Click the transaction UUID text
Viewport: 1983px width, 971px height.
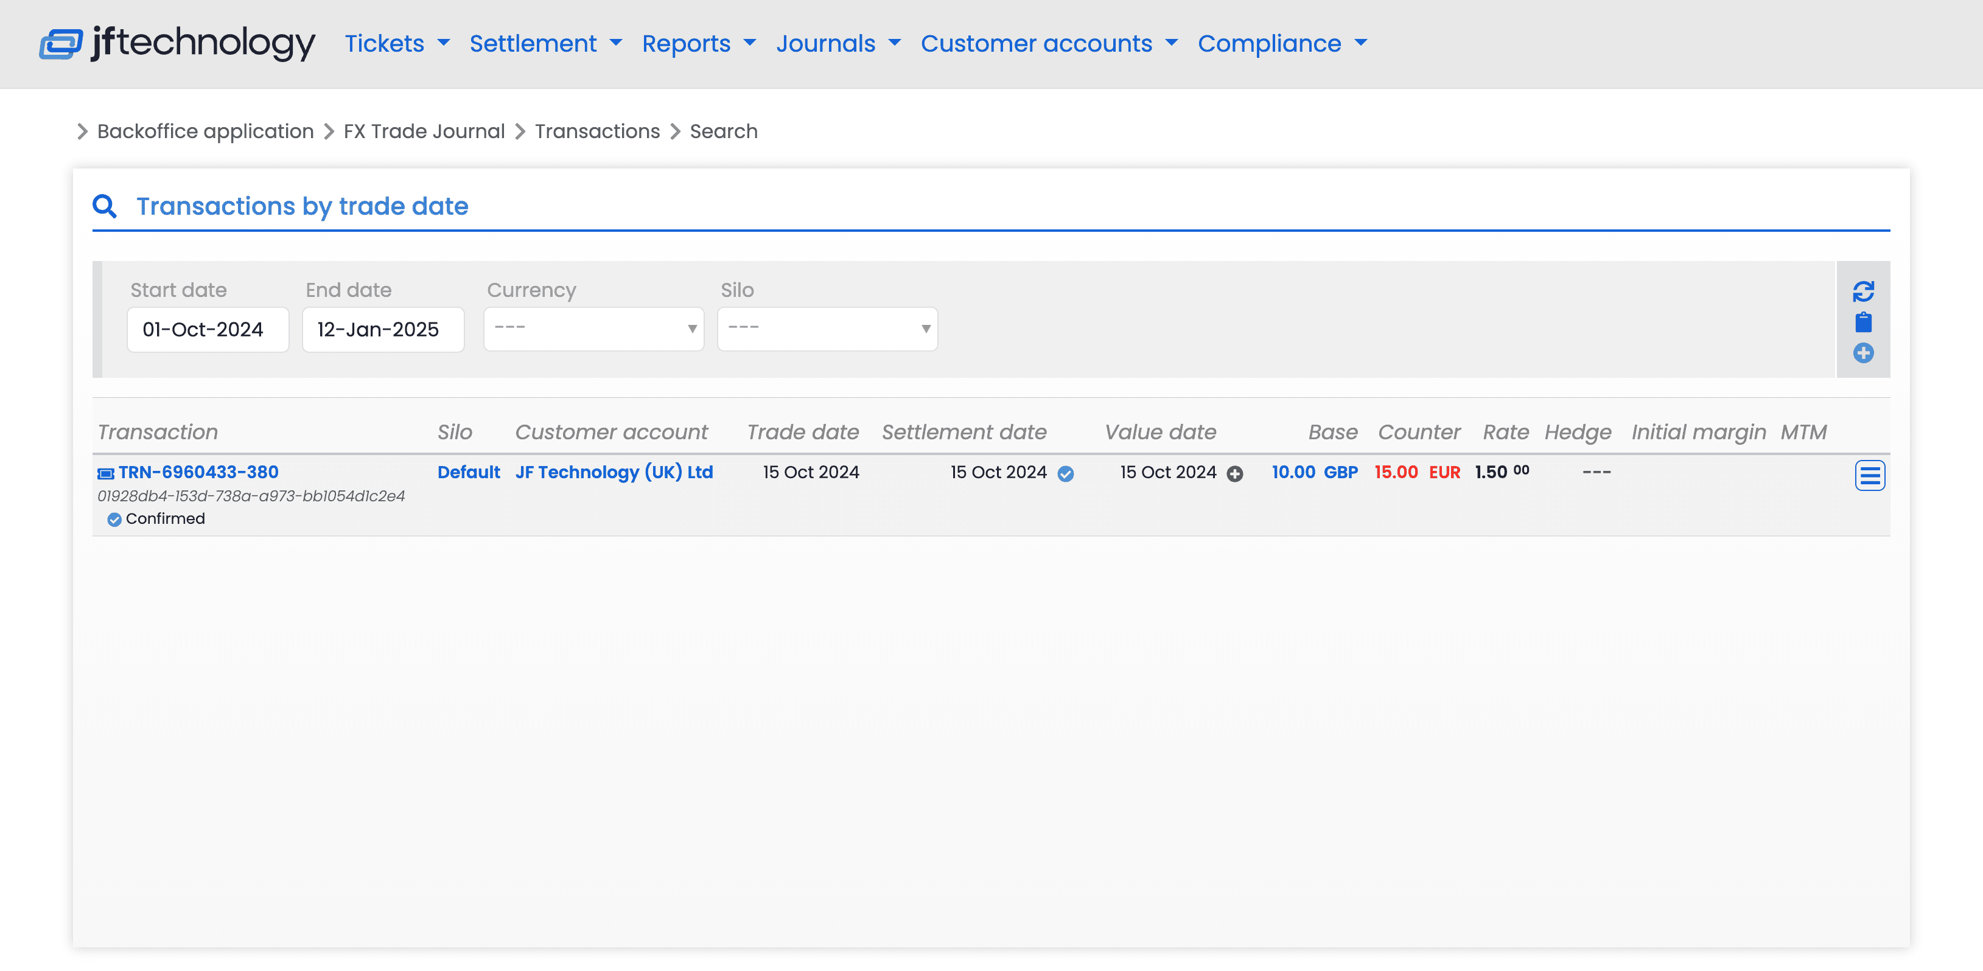pyautogui.click(x=251, y=496)
